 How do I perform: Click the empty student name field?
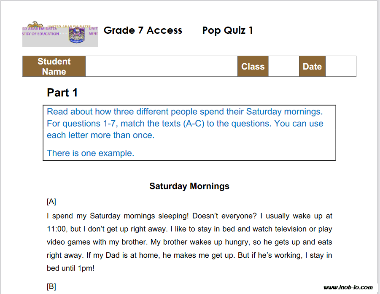click(161, 67)
